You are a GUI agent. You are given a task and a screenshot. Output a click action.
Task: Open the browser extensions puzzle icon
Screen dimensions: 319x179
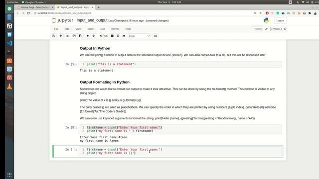310,13
